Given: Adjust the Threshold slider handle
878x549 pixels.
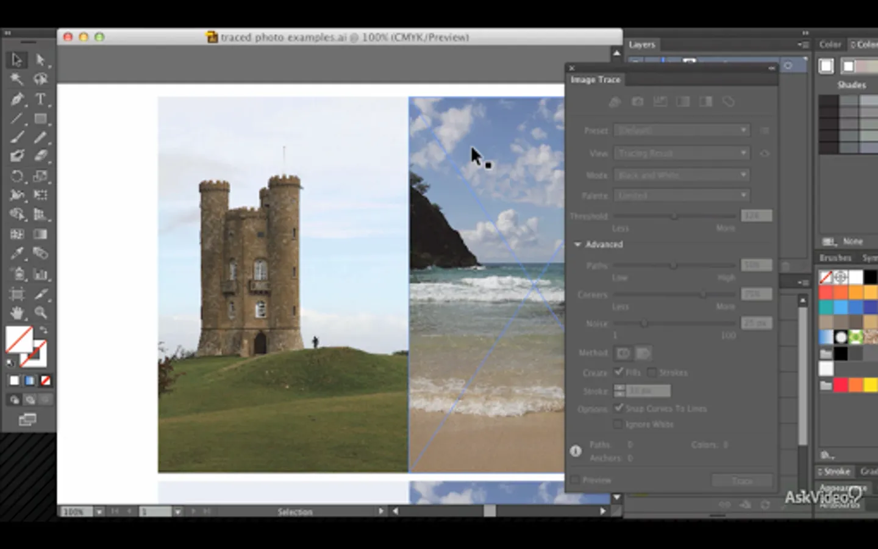Looking at the screenshot, I should point(674,216).
